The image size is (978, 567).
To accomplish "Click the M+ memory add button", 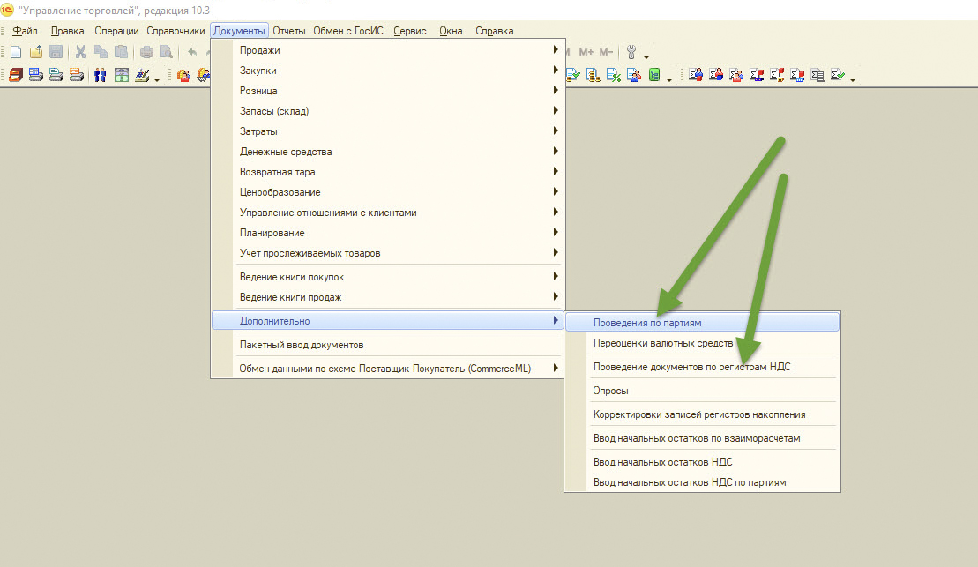I will pyautogui.click(x=586, y=52).
